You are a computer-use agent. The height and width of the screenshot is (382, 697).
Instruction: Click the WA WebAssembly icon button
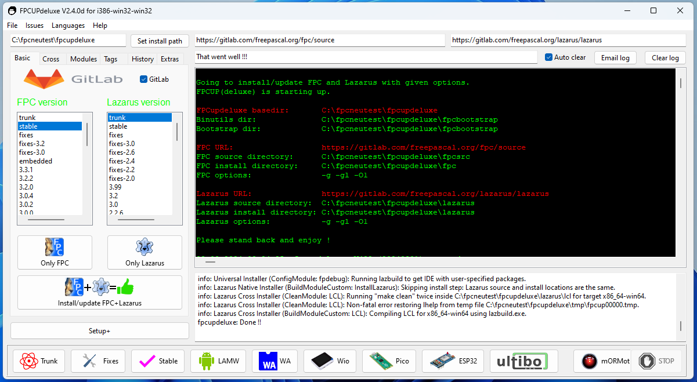coord(276,361)
